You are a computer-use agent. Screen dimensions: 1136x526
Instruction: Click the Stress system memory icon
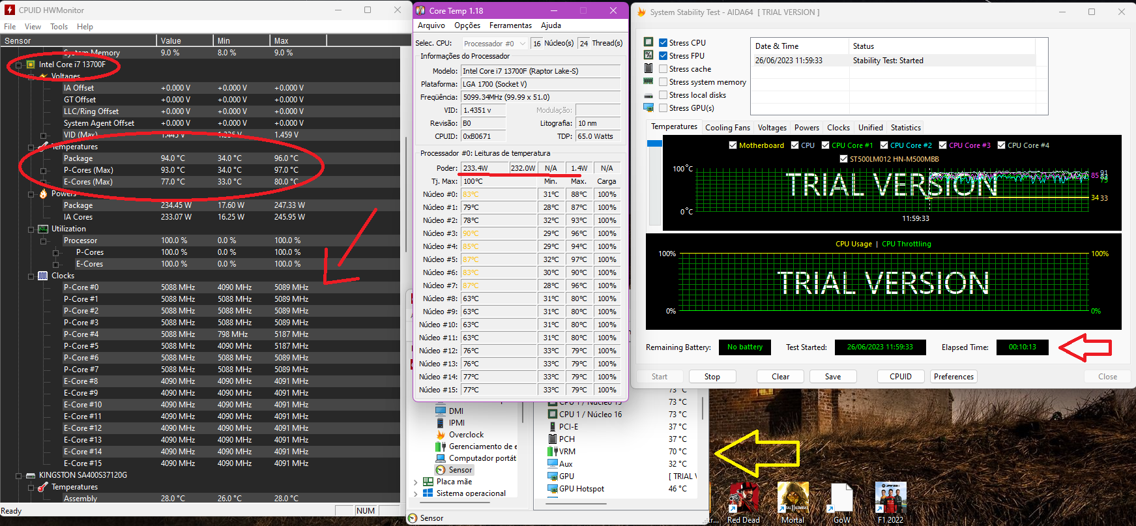click(648, 81)
